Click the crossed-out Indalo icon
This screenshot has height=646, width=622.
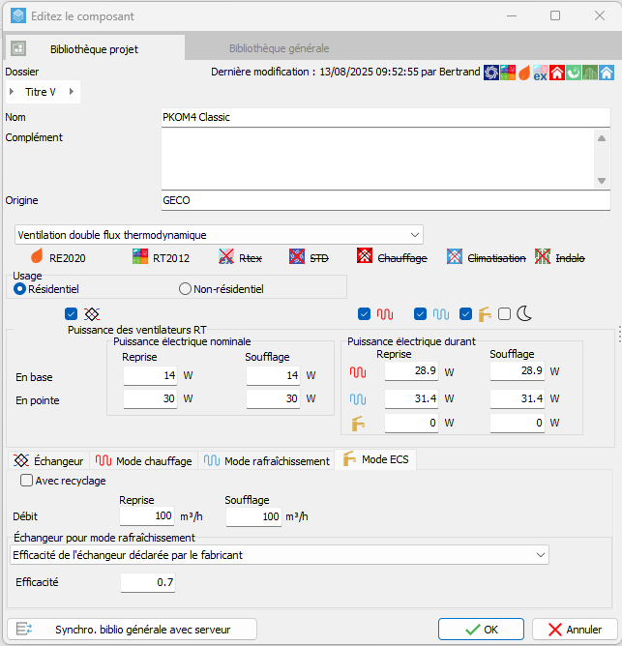click(x=545, y=257)
